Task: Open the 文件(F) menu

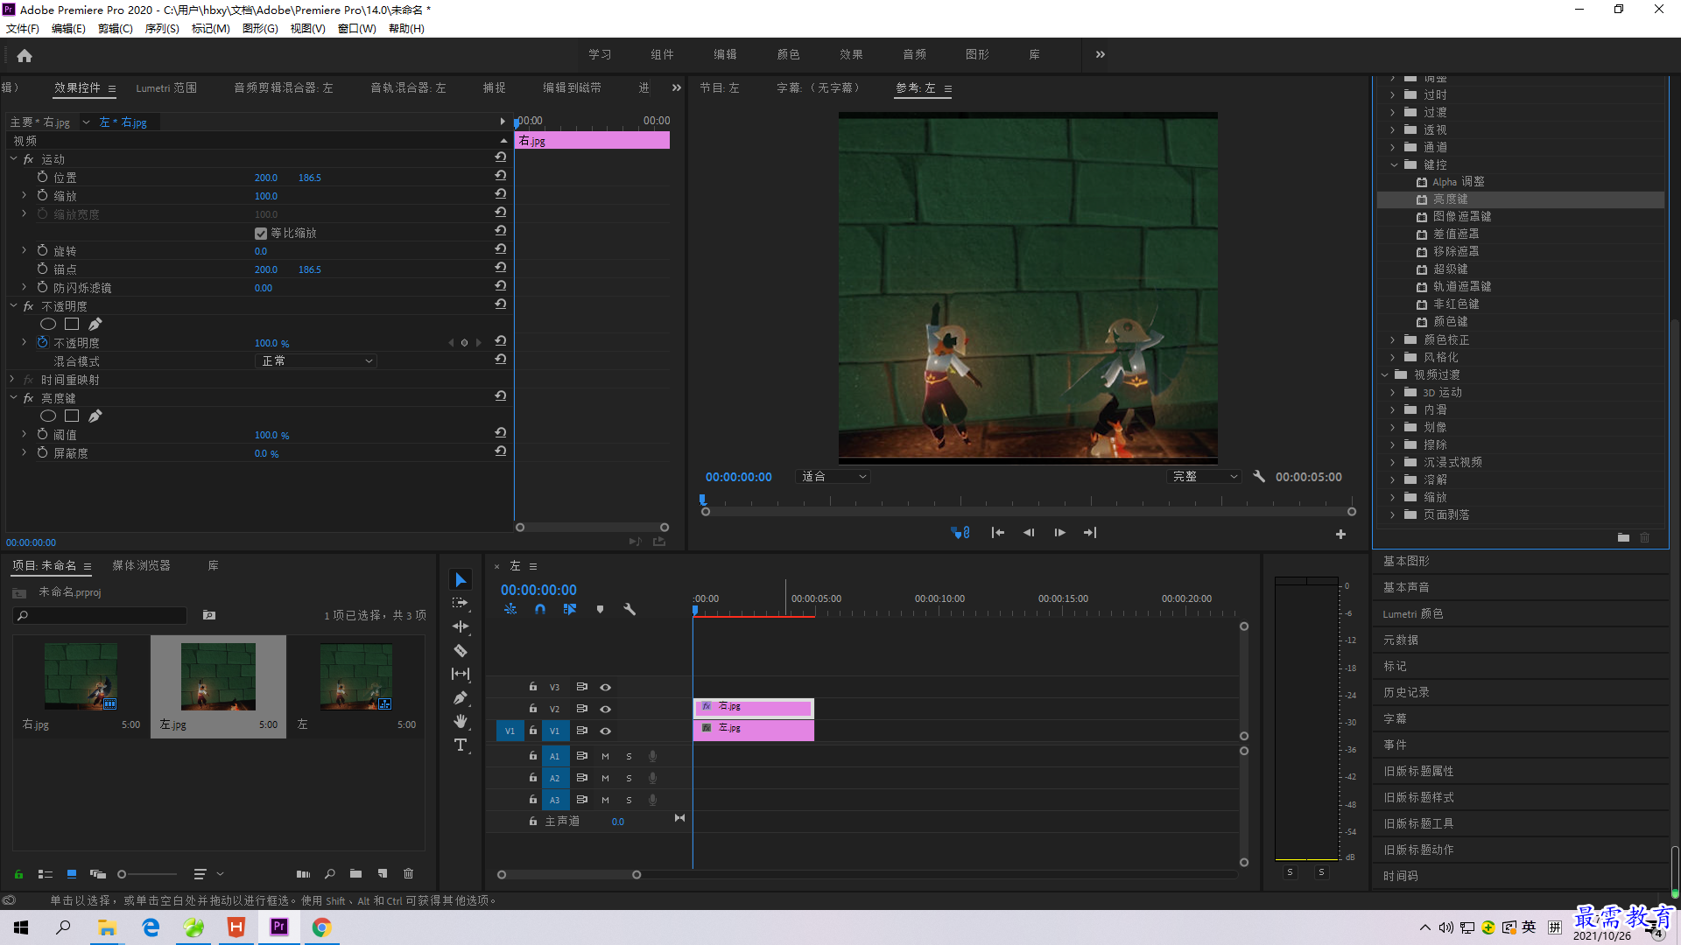Action: point(23,28)
